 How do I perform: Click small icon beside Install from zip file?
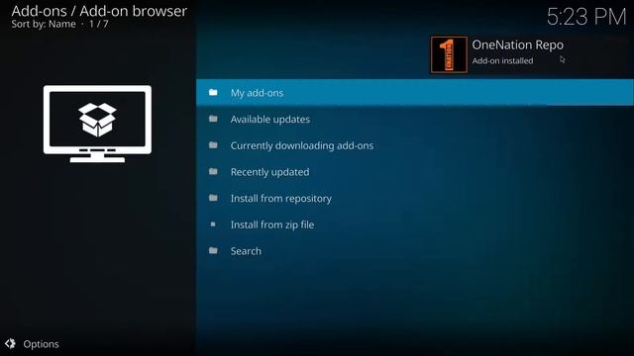tap(213, 224)
